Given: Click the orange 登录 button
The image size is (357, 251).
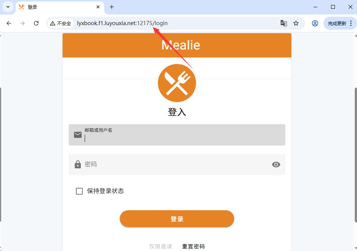Looking at the screenshot, I should pos(177,219).
